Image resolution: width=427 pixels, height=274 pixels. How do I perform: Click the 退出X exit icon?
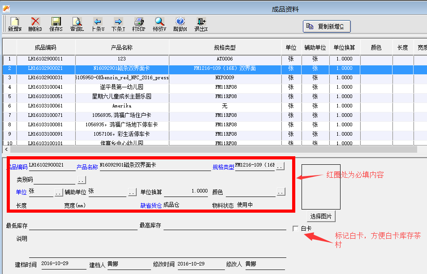click(201, 24)
